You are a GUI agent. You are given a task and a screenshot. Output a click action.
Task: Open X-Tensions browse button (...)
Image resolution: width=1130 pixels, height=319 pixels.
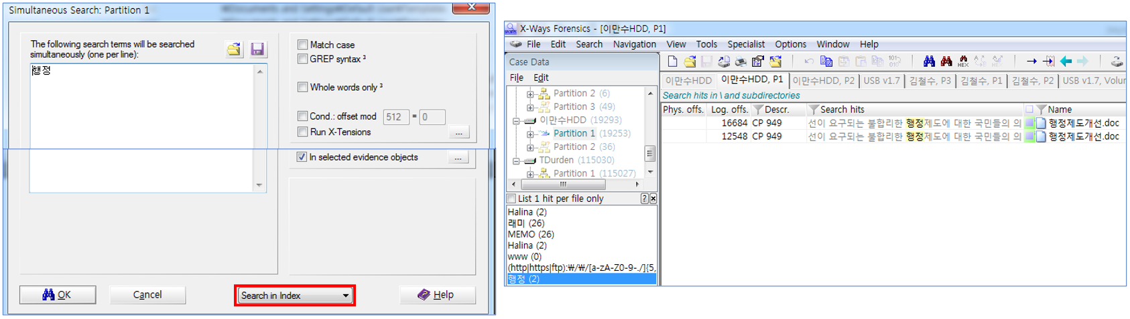(459, 132)
